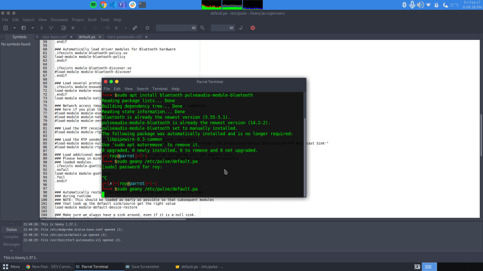Viewport: 483px width, 271px height.
Task: Open Geany Build menu
Action: tap(92, 20)
